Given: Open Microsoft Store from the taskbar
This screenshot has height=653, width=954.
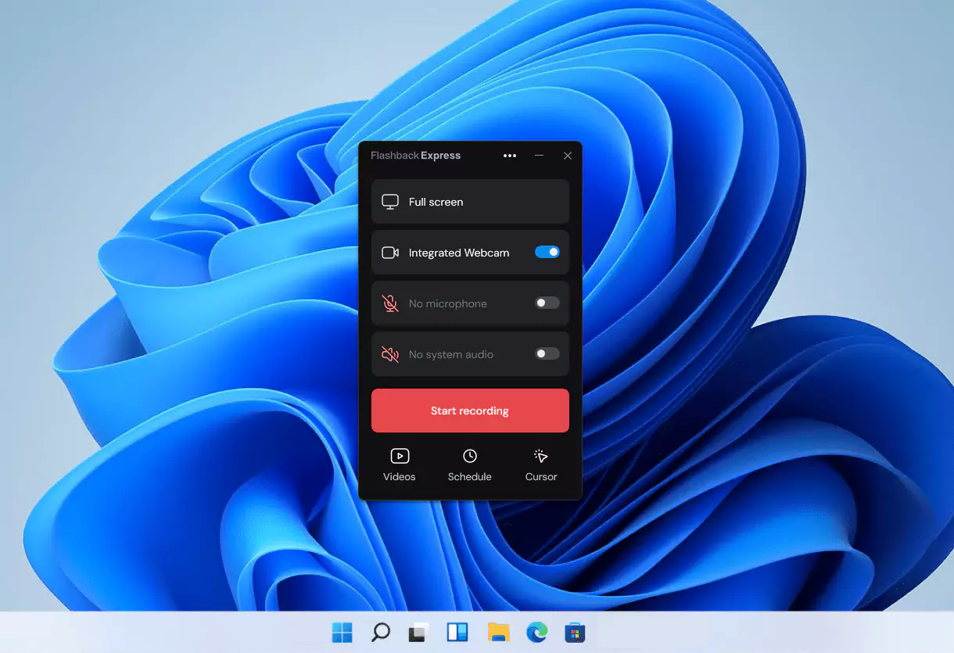Looking at the screenshot, I should coord(576,633).
